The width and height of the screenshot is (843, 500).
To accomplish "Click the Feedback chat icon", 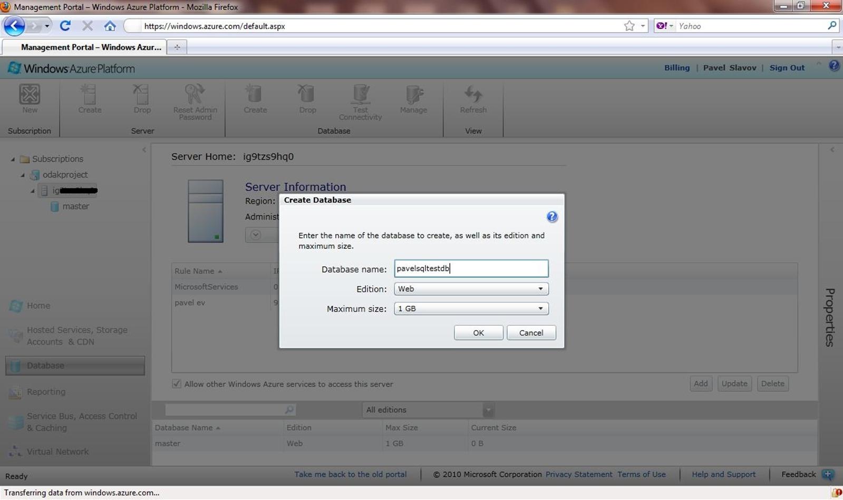I will click(x=828, y=475).
